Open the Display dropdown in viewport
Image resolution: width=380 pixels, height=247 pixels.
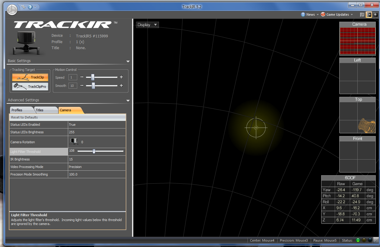tap(147, 25)
